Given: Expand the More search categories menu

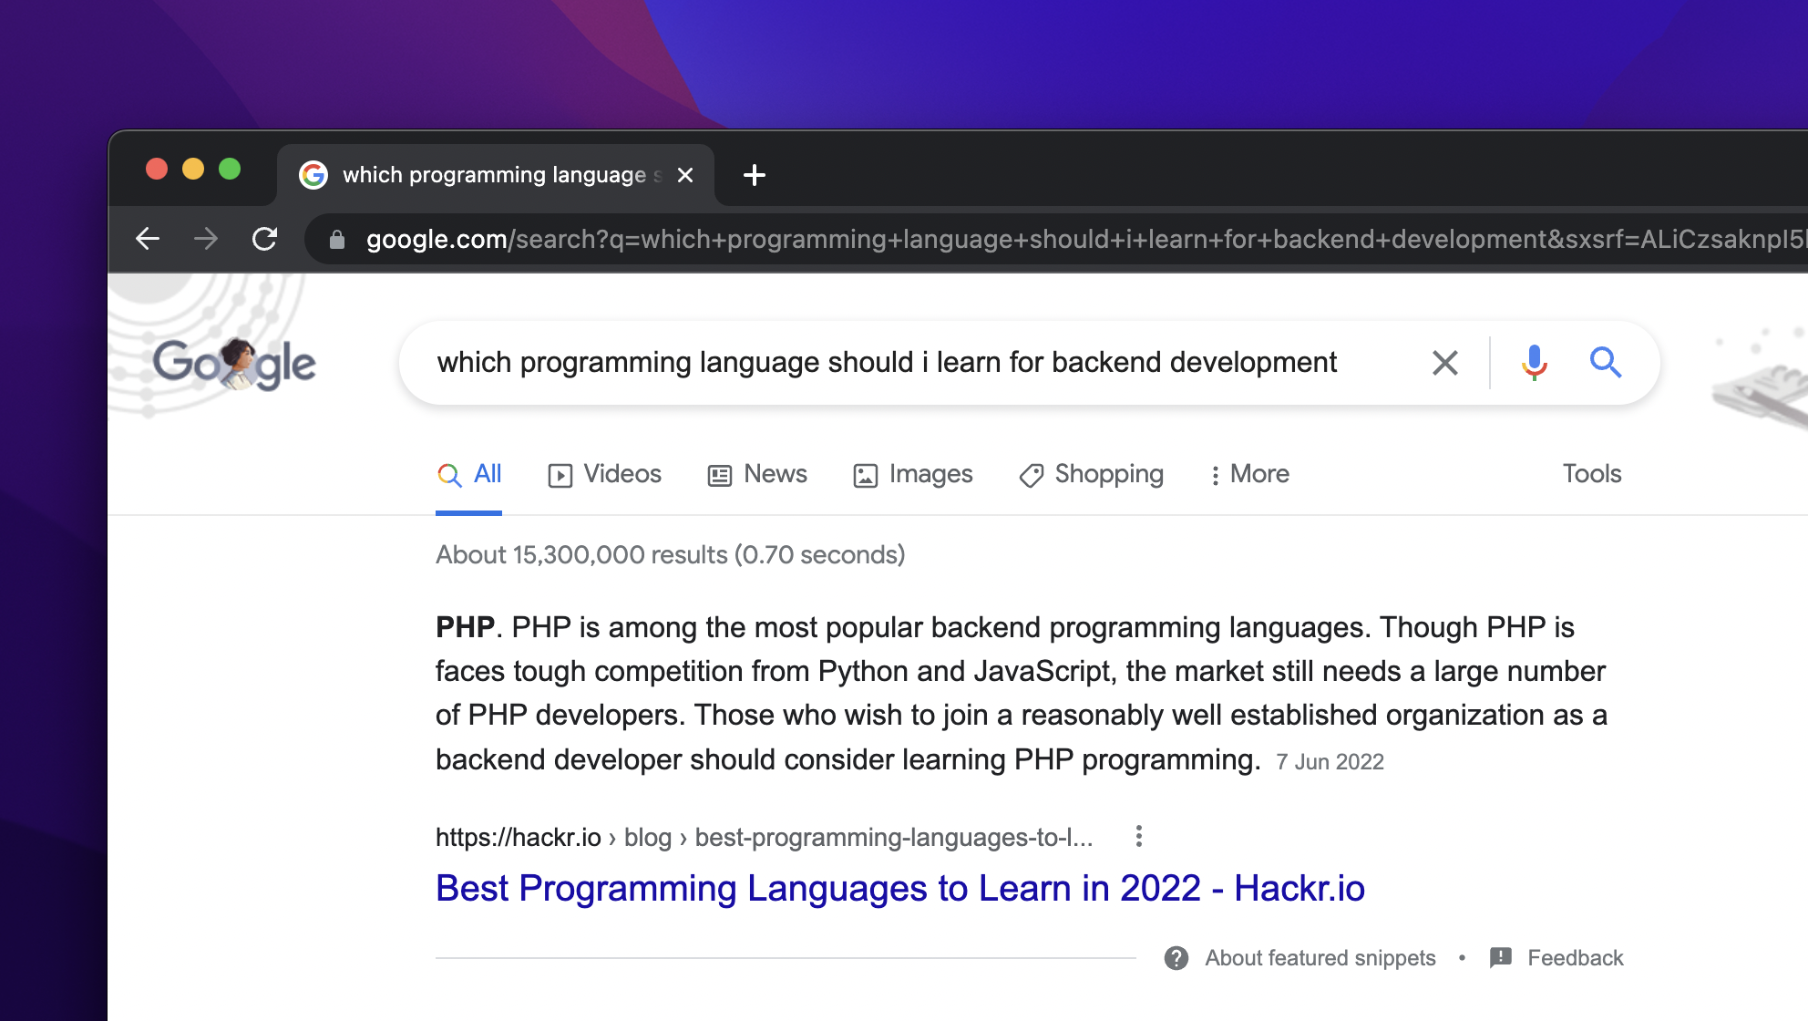Looking at the screenshot, I should click(1249, 474).
